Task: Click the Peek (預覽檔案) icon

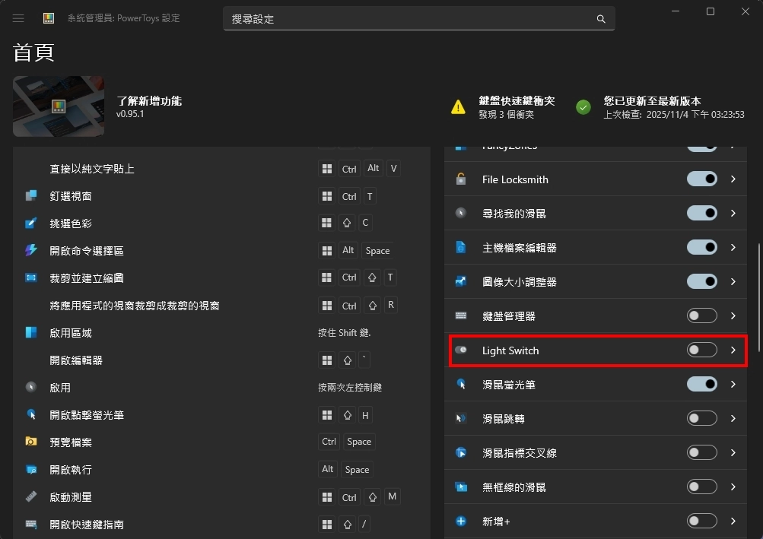Action: point(30,442)
